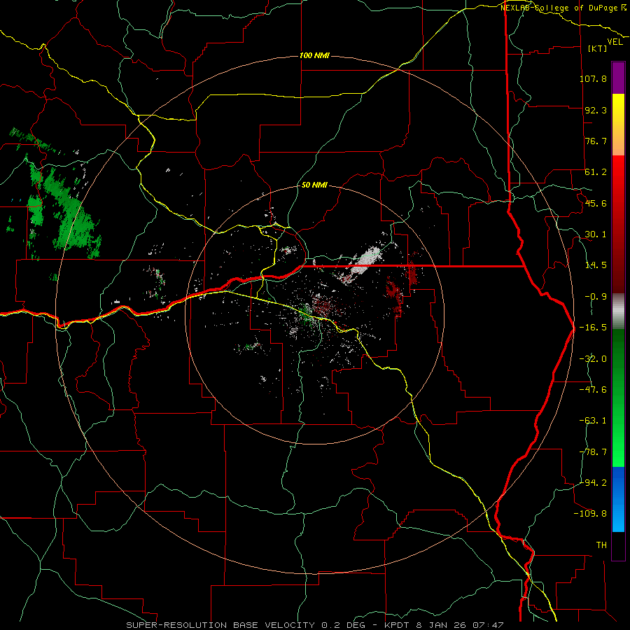Click the 30.1 velocity scale value

pos(596,234)
